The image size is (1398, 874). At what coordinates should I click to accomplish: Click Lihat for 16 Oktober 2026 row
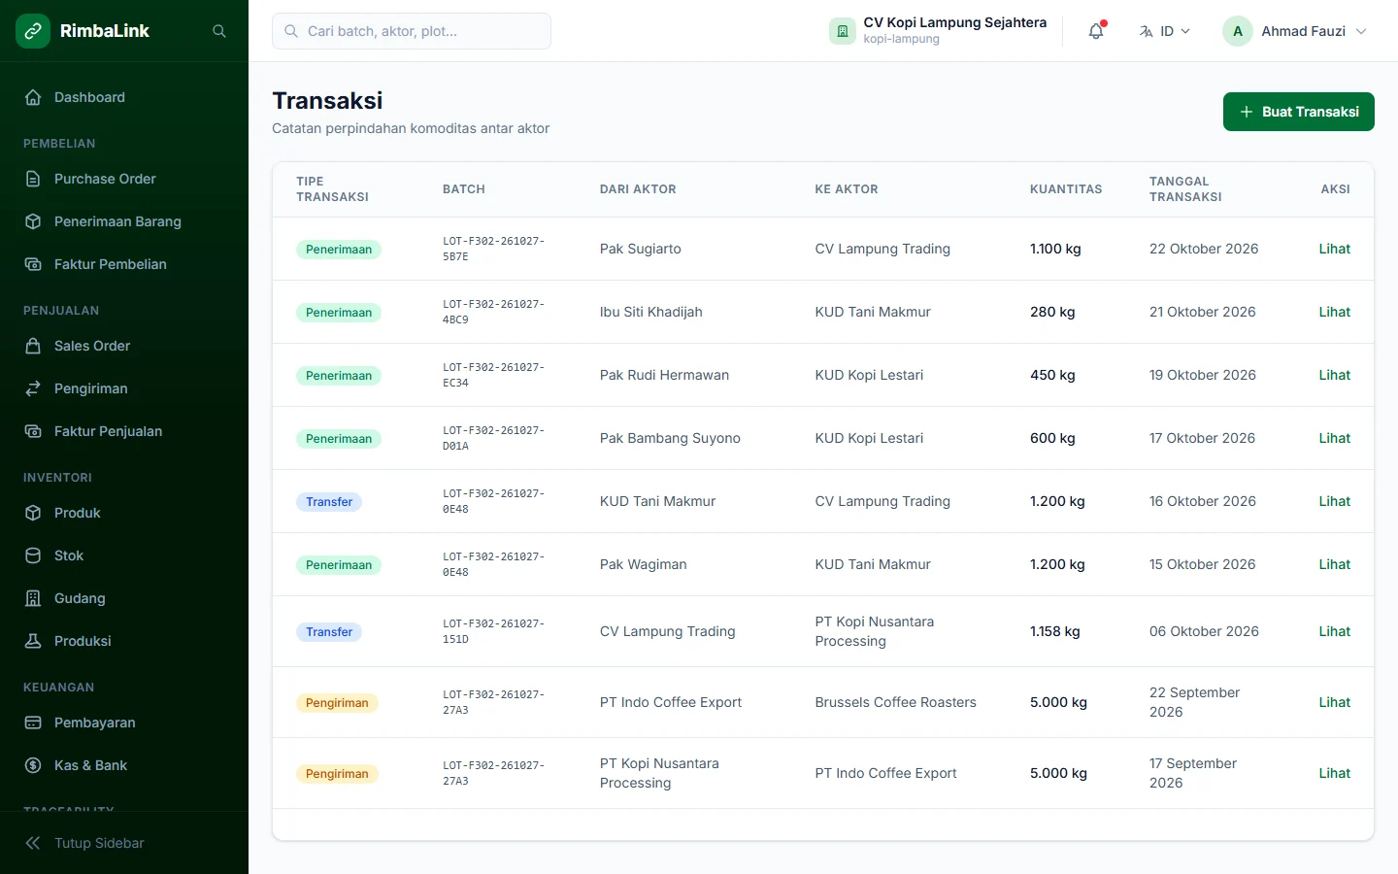pos(1334,501)
